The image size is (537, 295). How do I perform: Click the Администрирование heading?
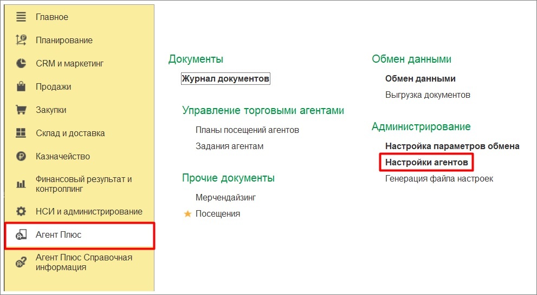pos(421,126)
